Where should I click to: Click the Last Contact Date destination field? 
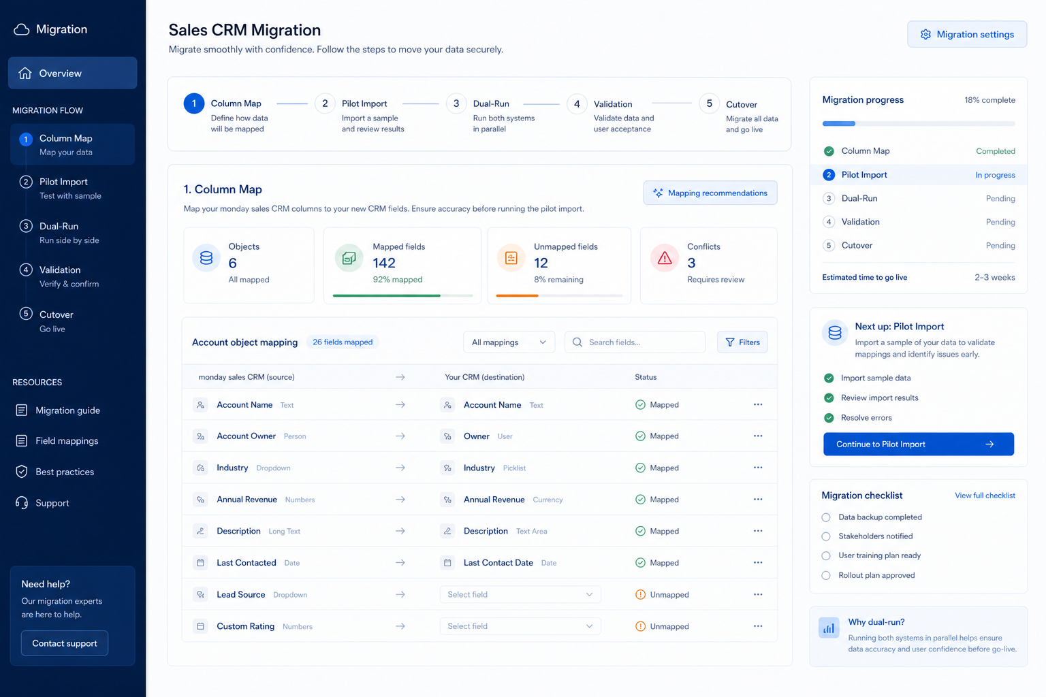[x=498, y=563]
